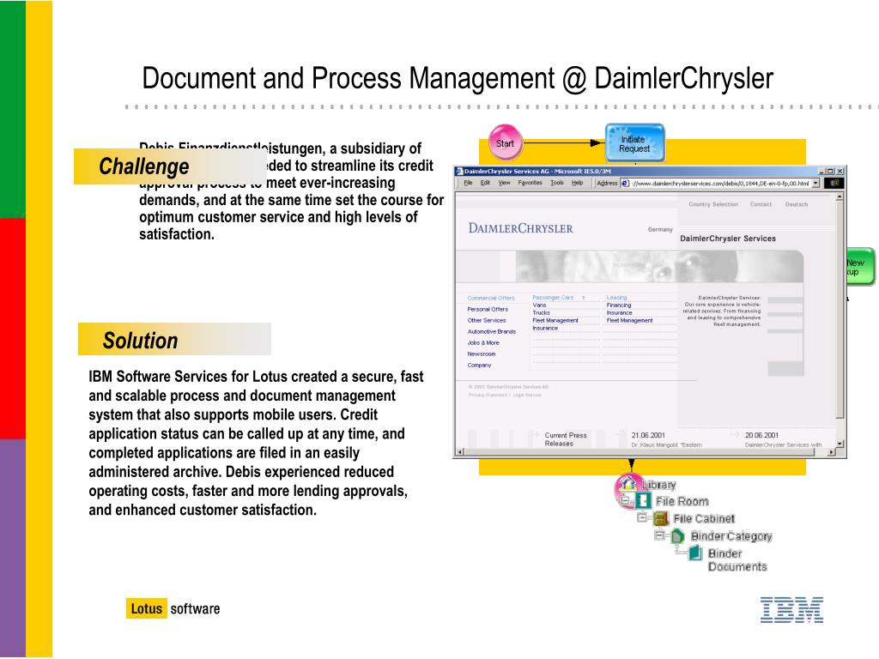Click the DaimlerChrysler logo on the webpage

click(x=521, y=228)
